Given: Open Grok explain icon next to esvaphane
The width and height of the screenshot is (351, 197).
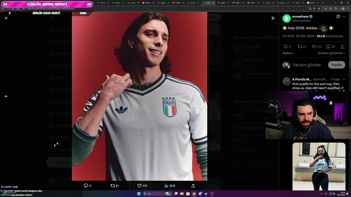Looking at the screenshot, I should (338, 16).
